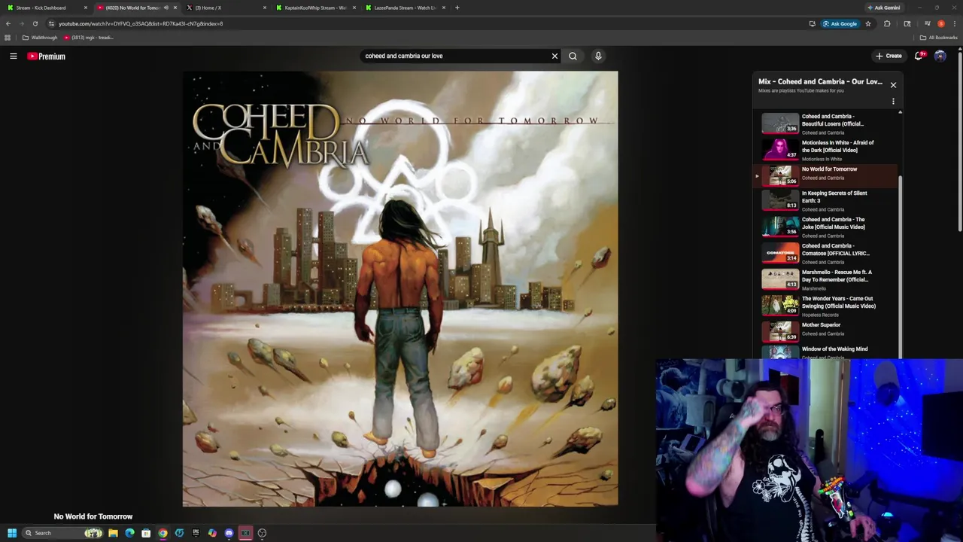Viewport: 963px width, 542px height.
Task: Click the Create button
Action: [x=889, y=56]
